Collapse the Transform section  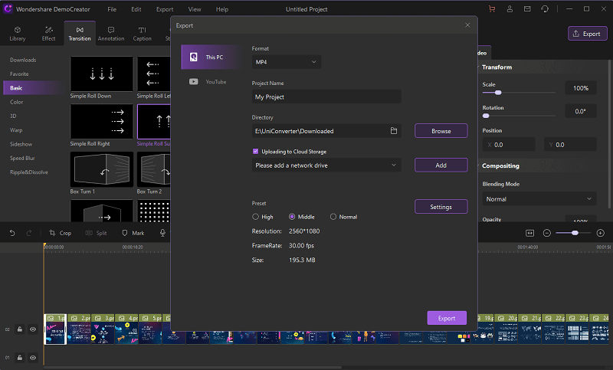click(497, 67)
